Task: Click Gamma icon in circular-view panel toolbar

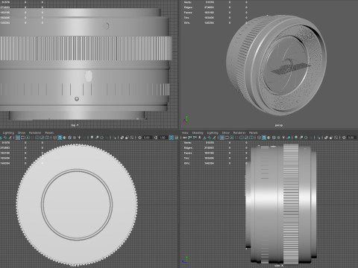Action: tap(155, 137)
